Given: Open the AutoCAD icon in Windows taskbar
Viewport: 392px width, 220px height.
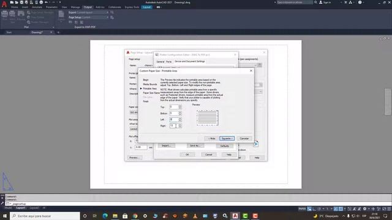Looking at the screenshot, I should point(235,216).
